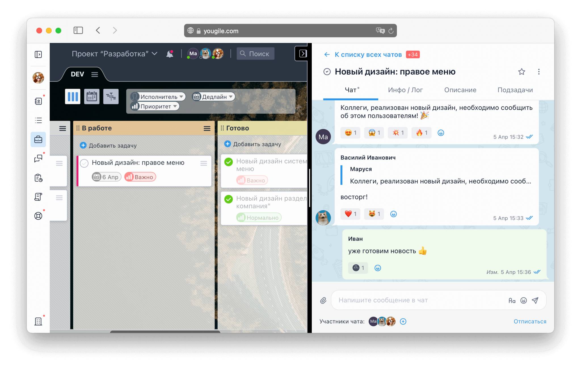
Task: Open the notifications bell icon
Action: (170, 54)
